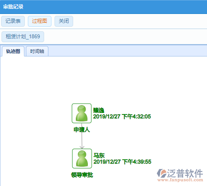The height and width of the screenshot is (186, 207).
Task: Select applicant name 臻逸
Action: coord(99,110)
